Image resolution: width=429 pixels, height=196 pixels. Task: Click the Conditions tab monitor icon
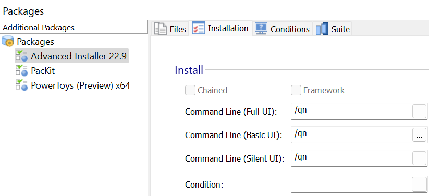tap(261, 29)
